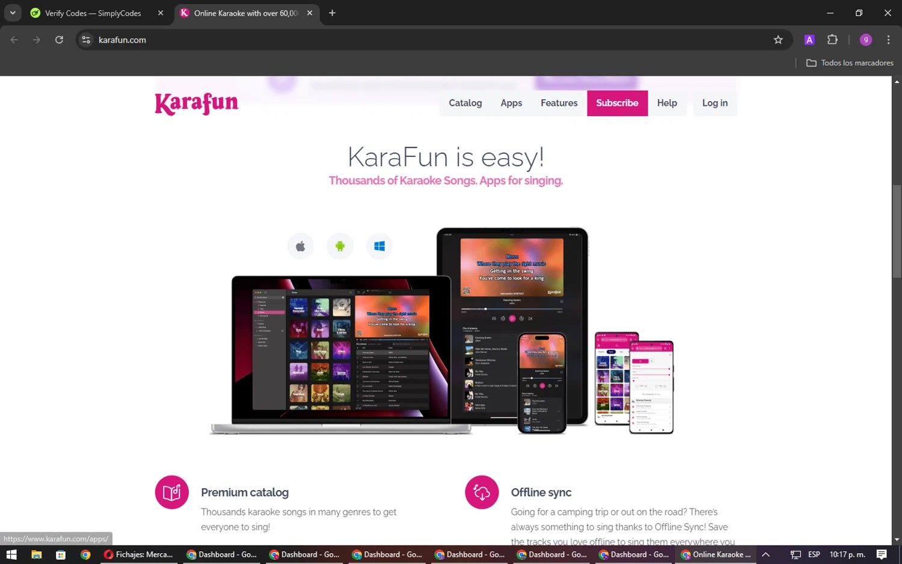Image resolution: width=902 pixels, height=564 pixels.
Task: Click the Apple platform icon
Action: [x=301, y=246]
